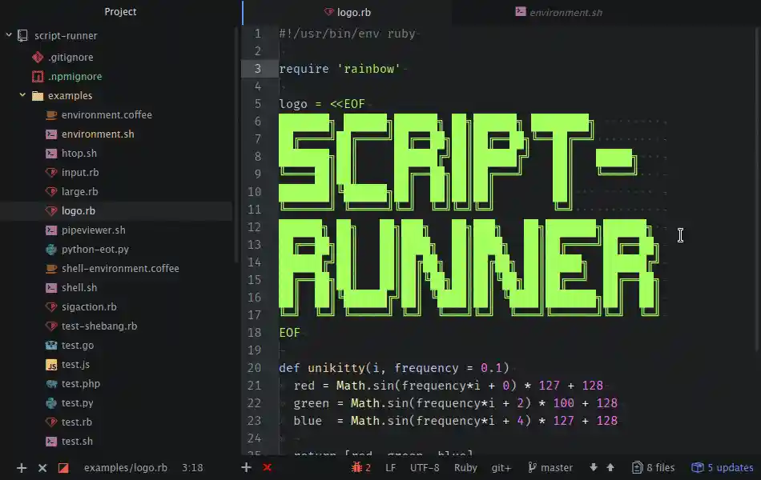Click the git branch icon labeled master

coord(532,467)
